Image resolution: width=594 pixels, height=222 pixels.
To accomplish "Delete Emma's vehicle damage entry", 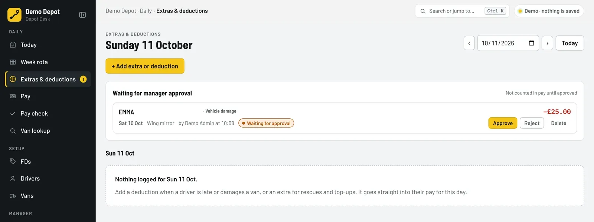I will (x=558, y=123).
